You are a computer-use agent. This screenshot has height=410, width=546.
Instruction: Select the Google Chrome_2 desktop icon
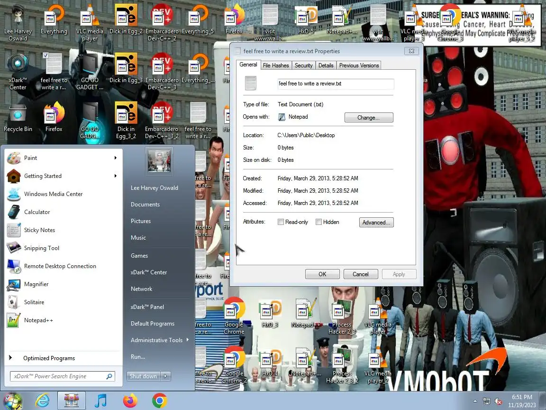[234, 364]
